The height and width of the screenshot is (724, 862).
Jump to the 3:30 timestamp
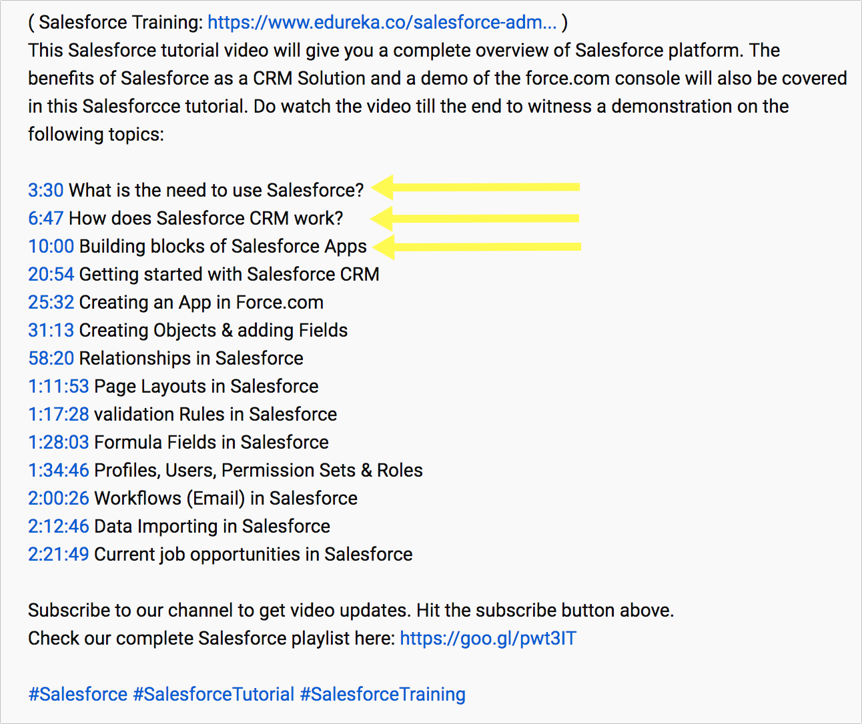tap(45, 191)
